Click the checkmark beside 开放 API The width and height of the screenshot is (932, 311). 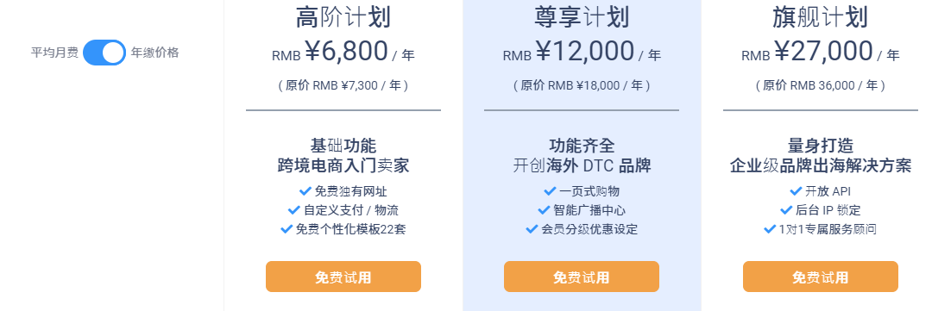796,191
